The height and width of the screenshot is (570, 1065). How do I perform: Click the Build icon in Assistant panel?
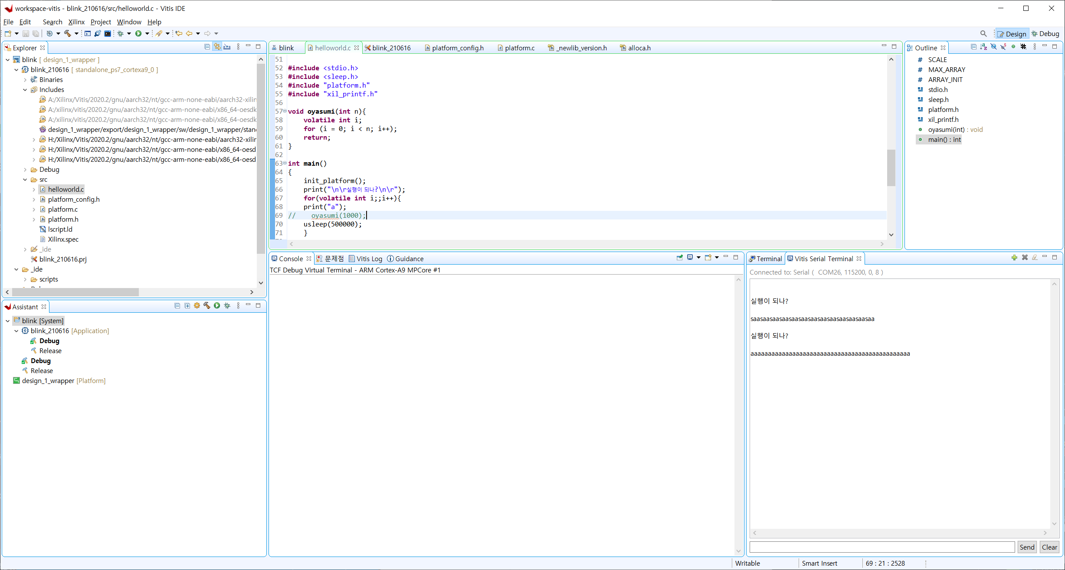tap(207, 306)
